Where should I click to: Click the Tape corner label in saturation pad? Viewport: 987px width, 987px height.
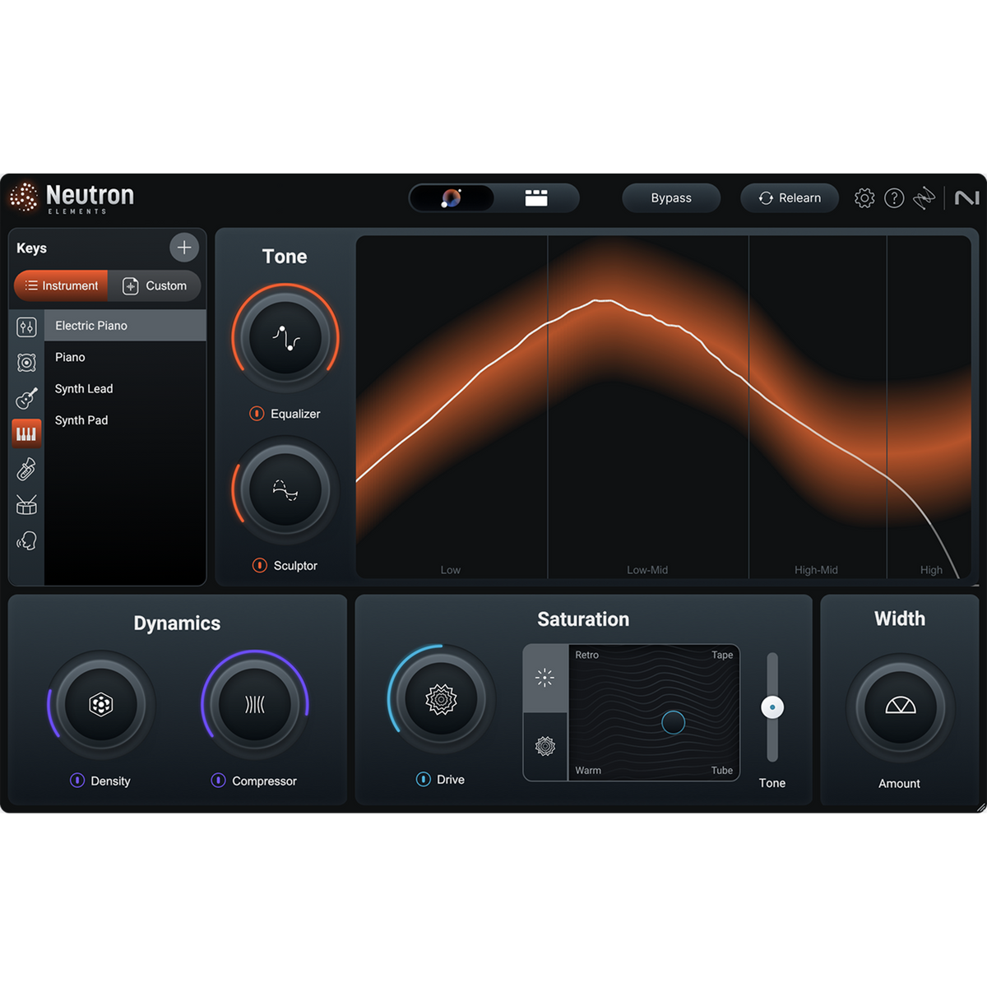tap(722, 655)
